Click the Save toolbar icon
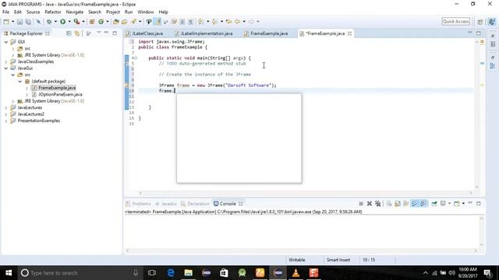The height and width of the screenshot is (280, 499). point(19,22)
